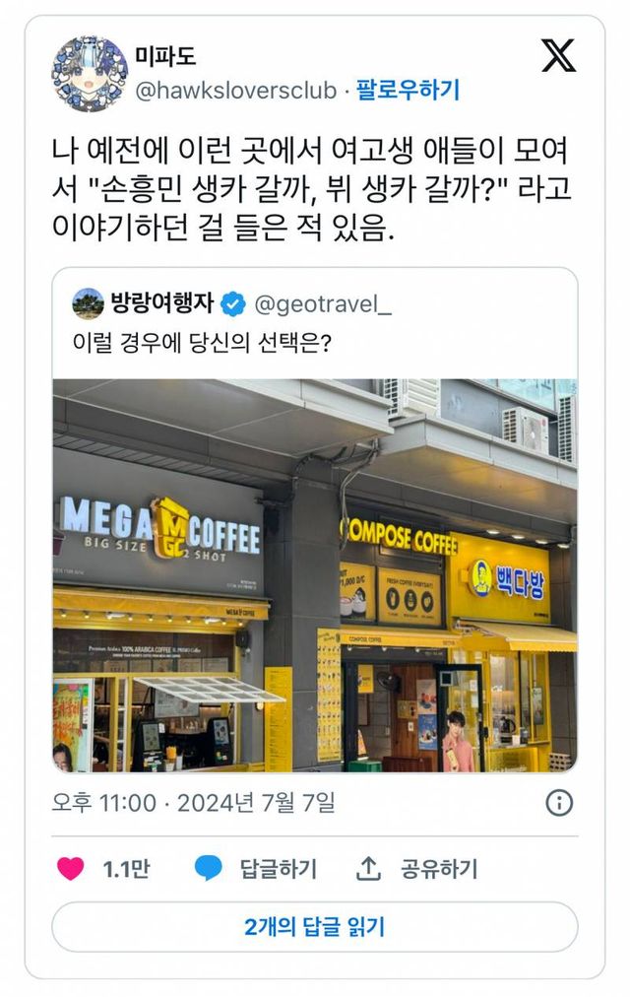Click the 답글하기 reply label

279,869
